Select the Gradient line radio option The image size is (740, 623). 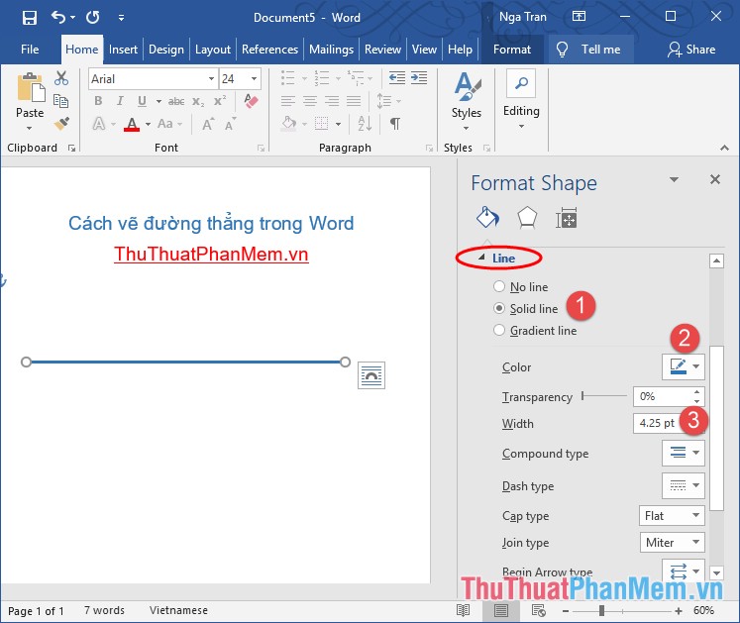499,330
